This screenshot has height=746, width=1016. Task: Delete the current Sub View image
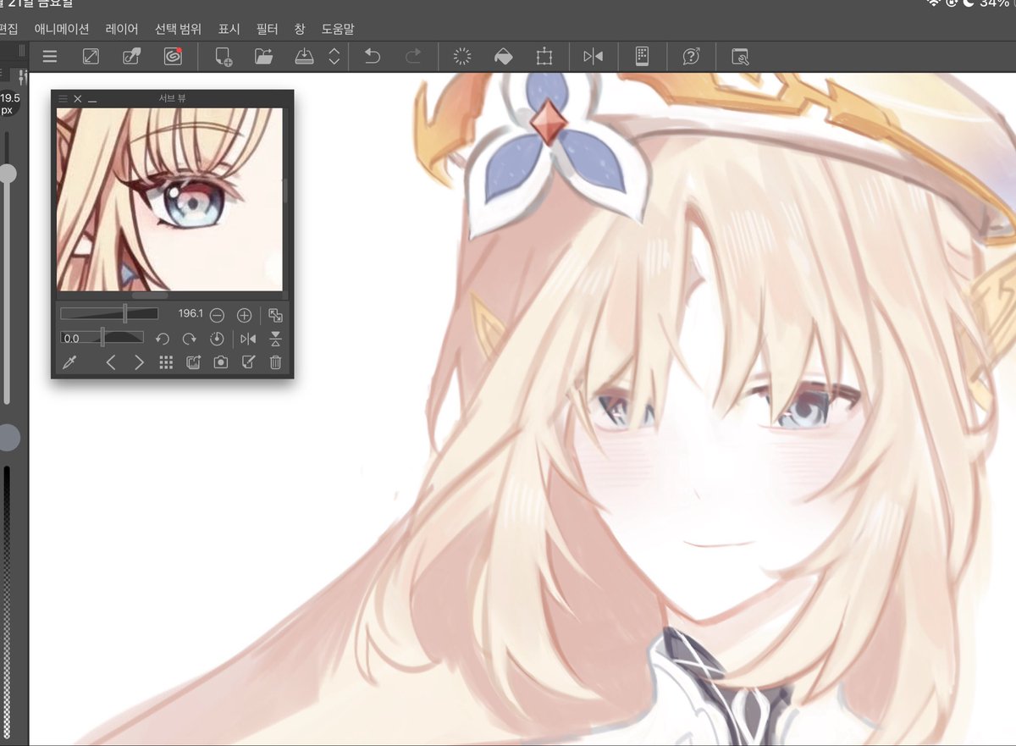(275, 362)
